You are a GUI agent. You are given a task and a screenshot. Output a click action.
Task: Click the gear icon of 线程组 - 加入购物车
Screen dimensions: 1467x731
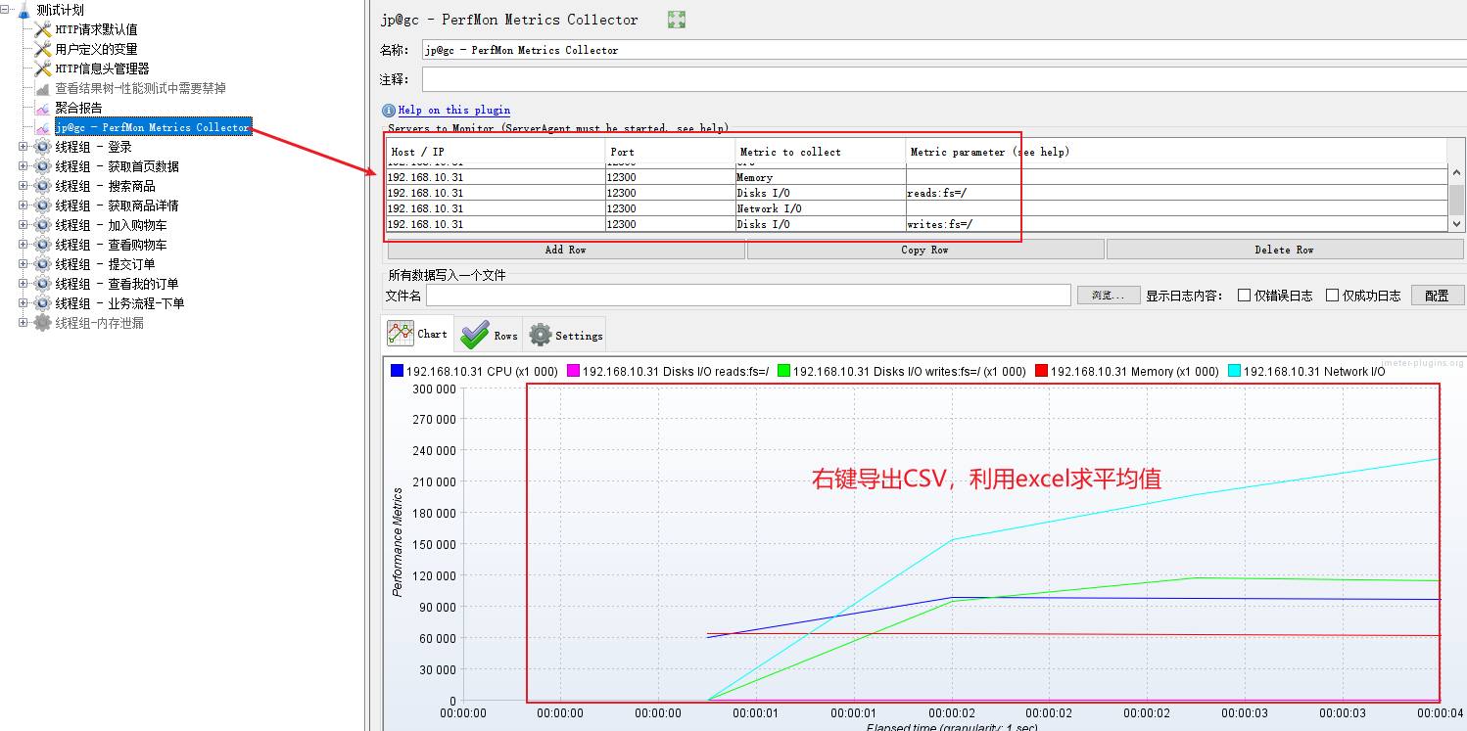coord(43,225)
